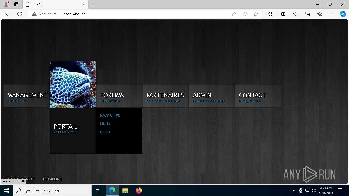Switch to Microsoft Edge in taskbar
The height and width of the screenshot is (196, 349).
pos(112,191)
